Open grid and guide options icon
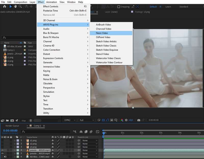204x159 pixels. click(116, 120)
